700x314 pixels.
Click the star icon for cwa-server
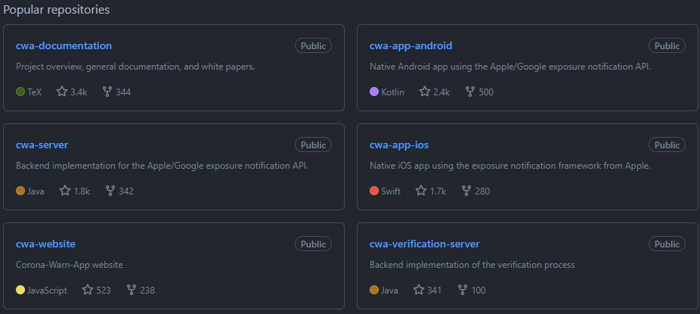[64, 191]
